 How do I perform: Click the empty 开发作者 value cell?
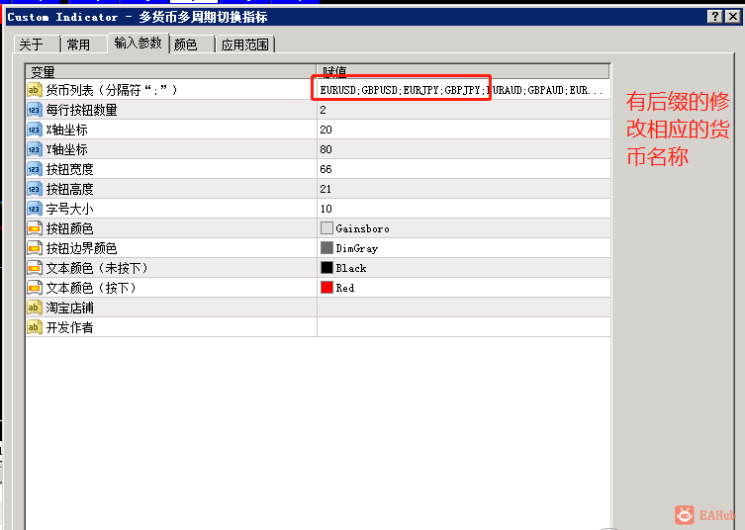(x=463, y=327)
